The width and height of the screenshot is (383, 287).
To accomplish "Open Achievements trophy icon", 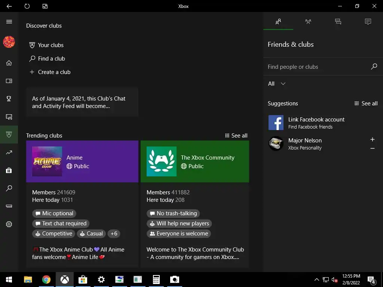I will click(9, 99).
